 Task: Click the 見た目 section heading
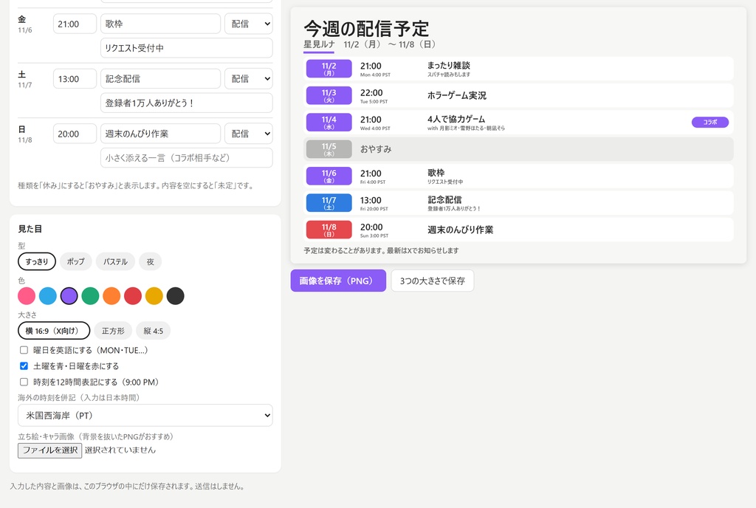pyautogui.click(x=30, y=229)
